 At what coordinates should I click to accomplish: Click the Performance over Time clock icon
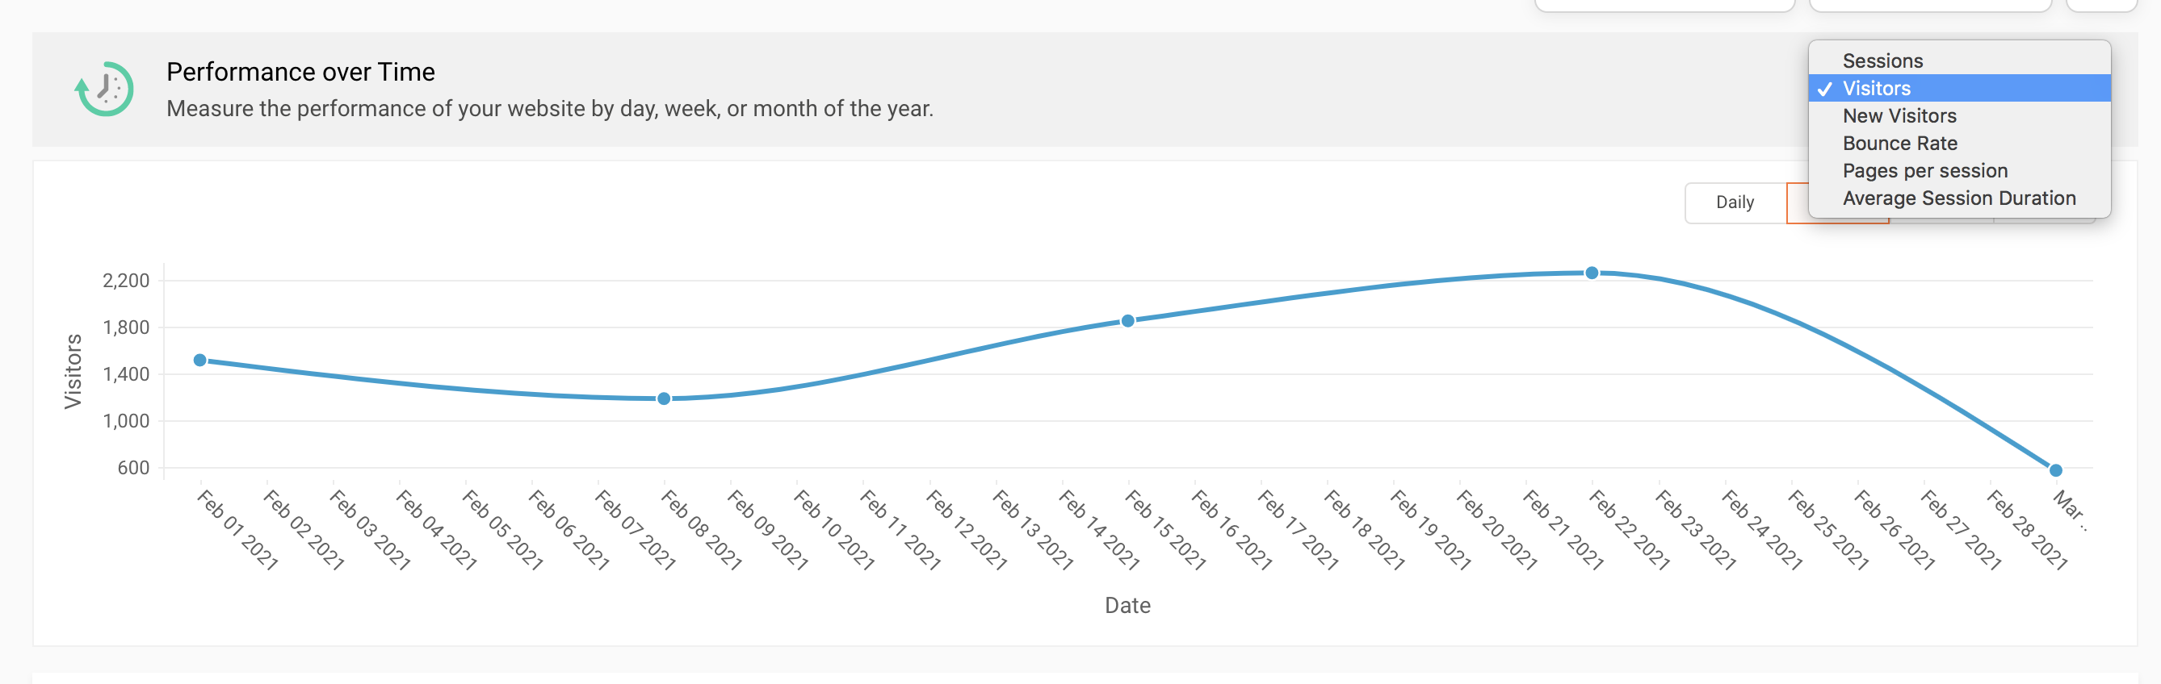[x=104, y=89]
